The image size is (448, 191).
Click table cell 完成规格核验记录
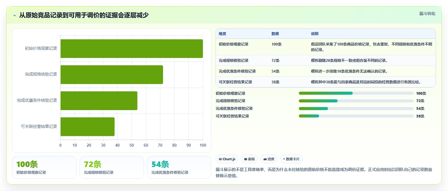pos(234,61)
